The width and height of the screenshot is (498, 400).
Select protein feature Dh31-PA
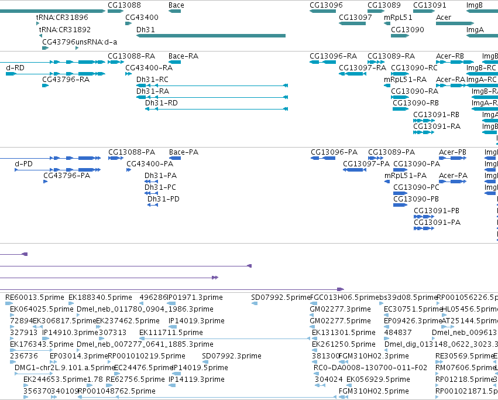pyautogui.click(x=151, y=182)
